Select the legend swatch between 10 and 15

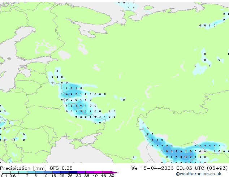coord(48,172)
